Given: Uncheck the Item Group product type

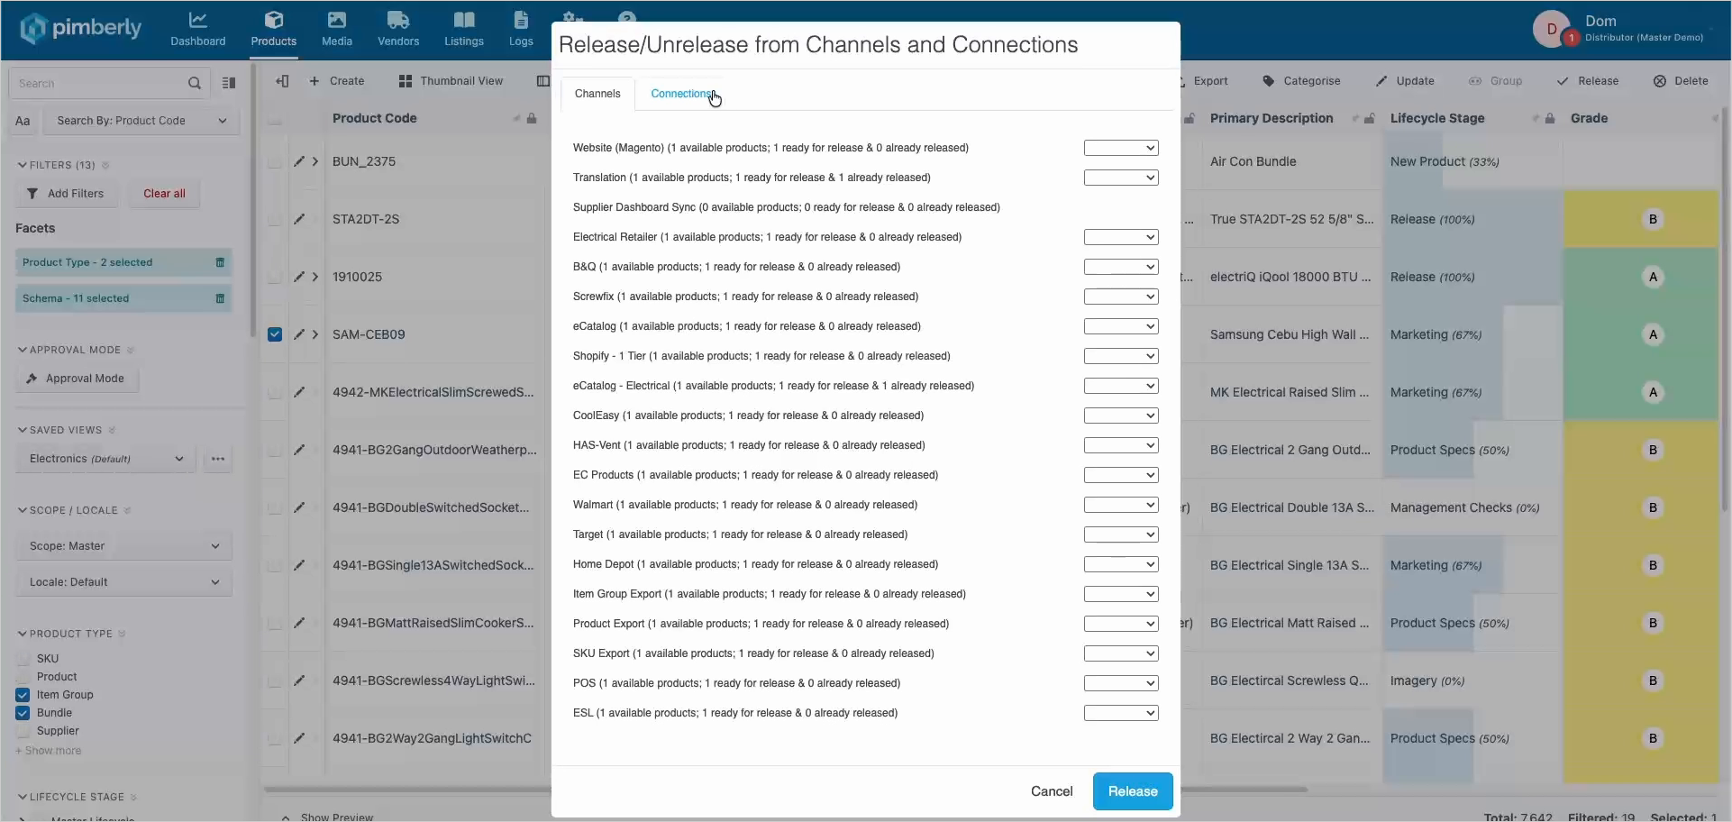Looking at the screenshot, I should click(23, 695).
